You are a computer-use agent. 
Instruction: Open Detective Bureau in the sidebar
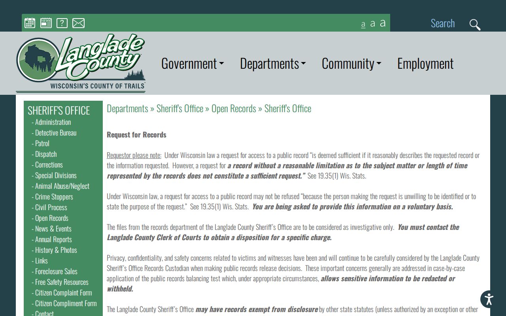(56, 133)
